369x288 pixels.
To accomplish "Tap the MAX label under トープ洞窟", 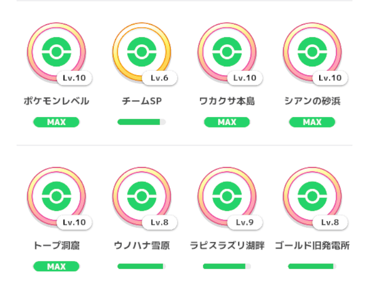I will 57,266.
